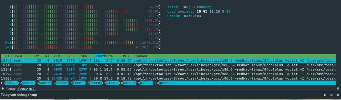Screen dimensions: 341x100
Task: Click the square detach icon in Telegram-debug title bar
Action: click(x=325, y=95)
